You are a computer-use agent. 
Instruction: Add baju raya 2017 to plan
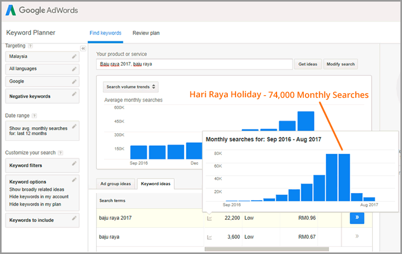coord(357,218)
